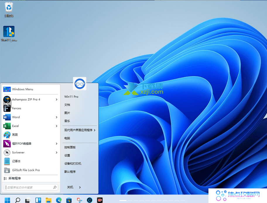Open Widgets panel on taskbar
Image resolution: width=267 pixels, height=203 pixels.
38,200
